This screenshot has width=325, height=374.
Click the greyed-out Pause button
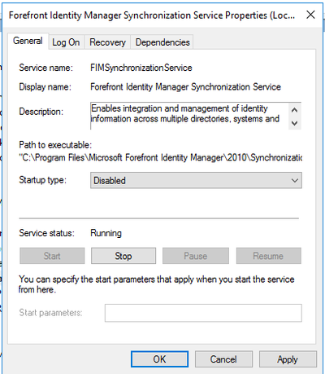(196, 256)
